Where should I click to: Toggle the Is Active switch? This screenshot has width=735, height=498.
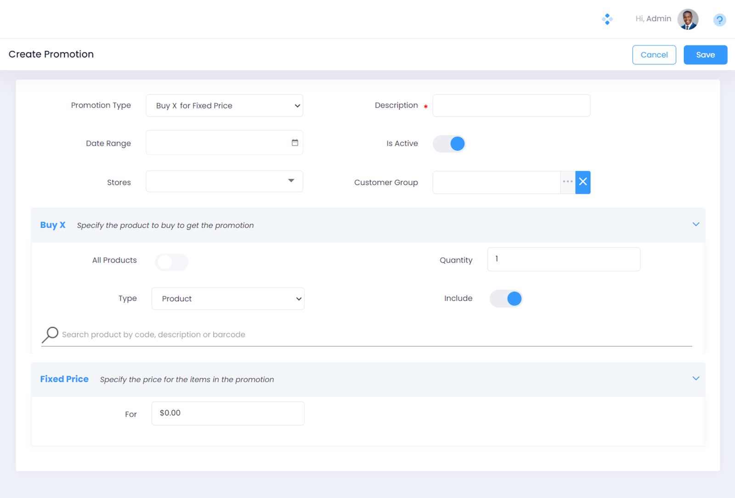tap(449, 144)
